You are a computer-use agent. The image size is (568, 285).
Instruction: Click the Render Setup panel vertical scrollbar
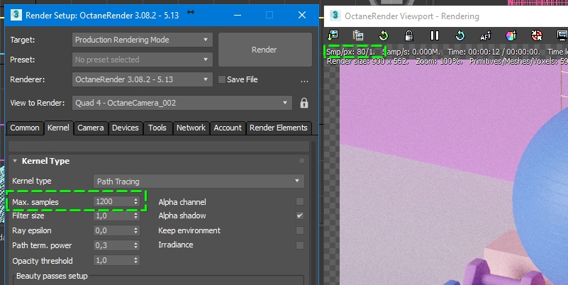pos(313,213)
